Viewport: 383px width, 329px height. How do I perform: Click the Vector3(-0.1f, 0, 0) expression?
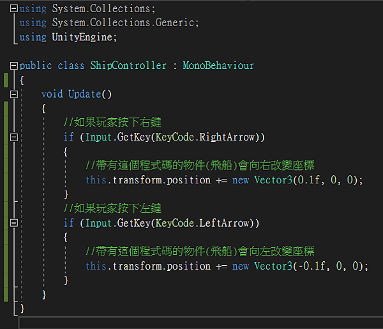[309, 266]
